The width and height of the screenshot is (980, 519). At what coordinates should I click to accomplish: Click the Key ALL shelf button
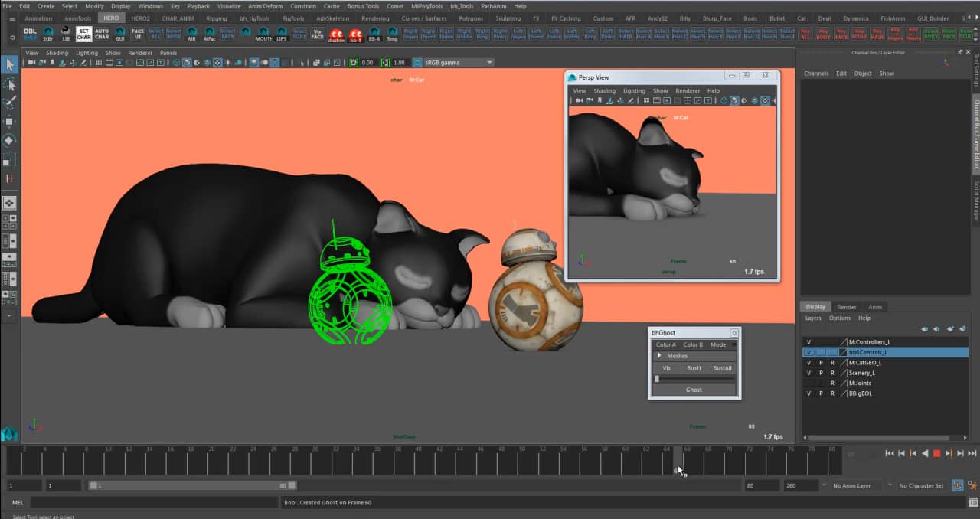coord(805,34)
